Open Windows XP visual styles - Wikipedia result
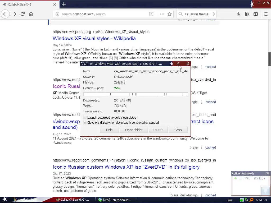This screenshot has height=203, width=271. [x=94, y=38]
